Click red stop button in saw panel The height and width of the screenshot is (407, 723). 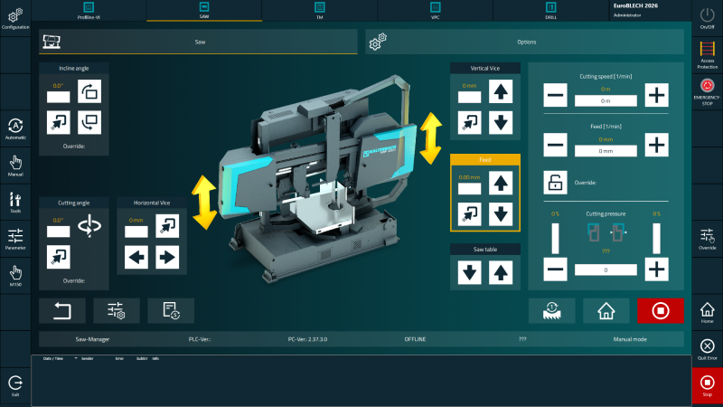[661, 310]
